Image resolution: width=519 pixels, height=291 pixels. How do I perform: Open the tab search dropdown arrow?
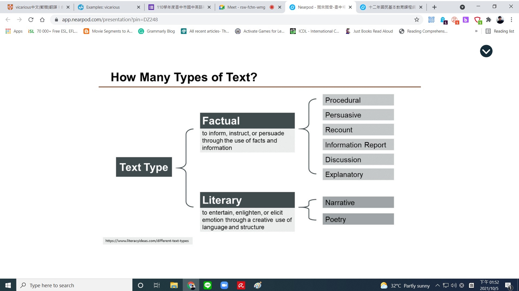point(462,7)
